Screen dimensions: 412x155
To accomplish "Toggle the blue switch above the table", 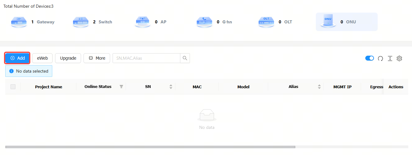I will pos(370,58).
